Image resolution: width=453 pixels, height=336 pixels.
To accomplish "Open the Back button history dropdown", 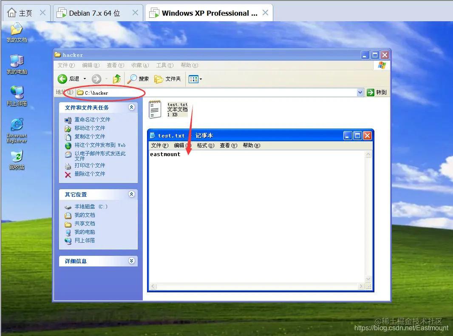I will tap(85, 79).
